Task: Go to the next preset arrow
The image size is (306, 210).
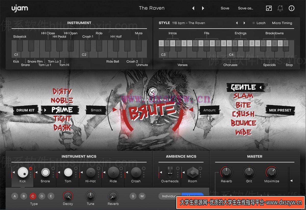Action: coord(203,8)
